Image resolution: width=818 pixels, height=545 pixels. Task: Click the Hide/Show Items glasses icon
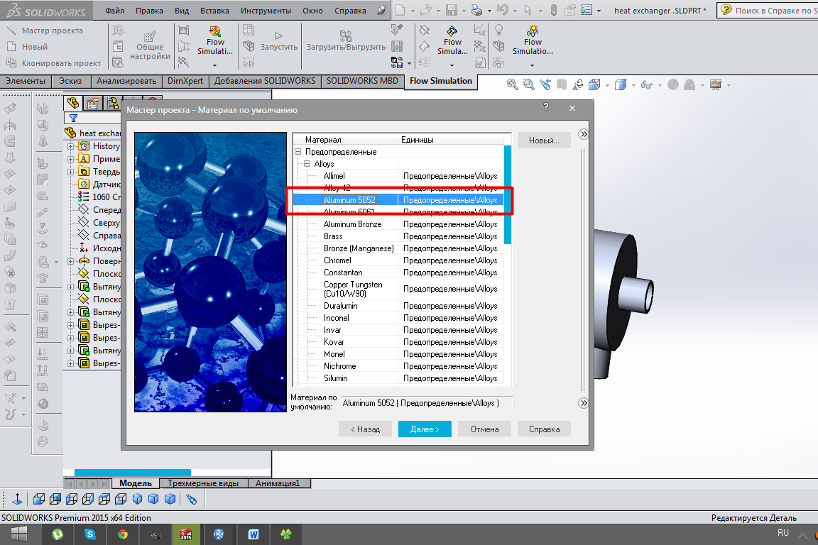(646, 84)
